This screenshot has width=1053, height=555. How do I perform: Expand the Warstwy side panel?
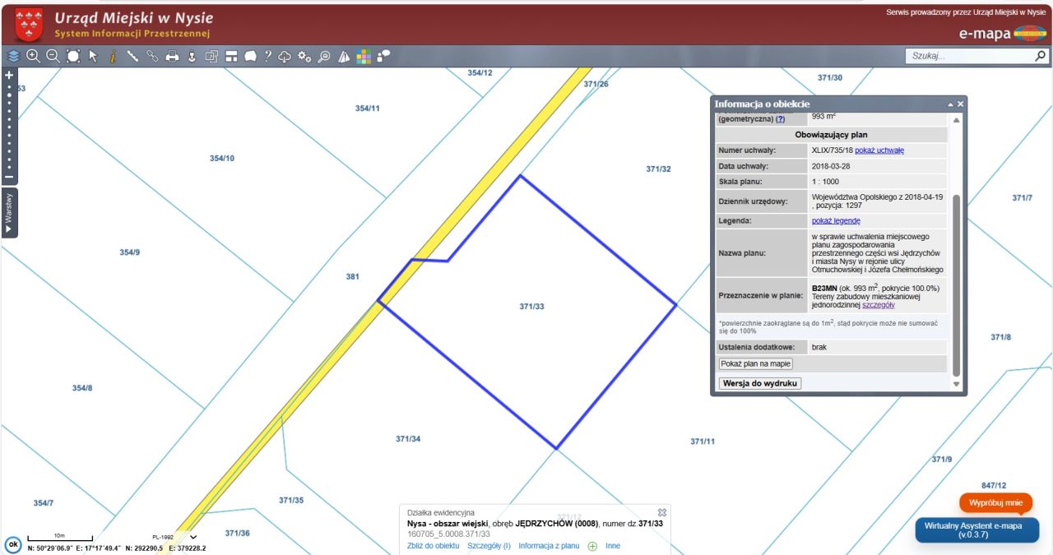click(x=9, y=213)
